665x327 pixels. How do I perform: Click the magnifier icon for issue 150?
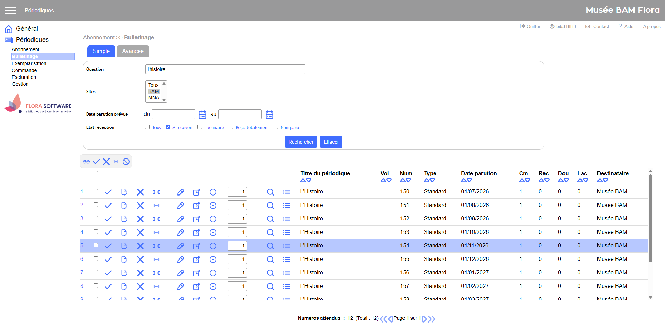tap(271, 192)
